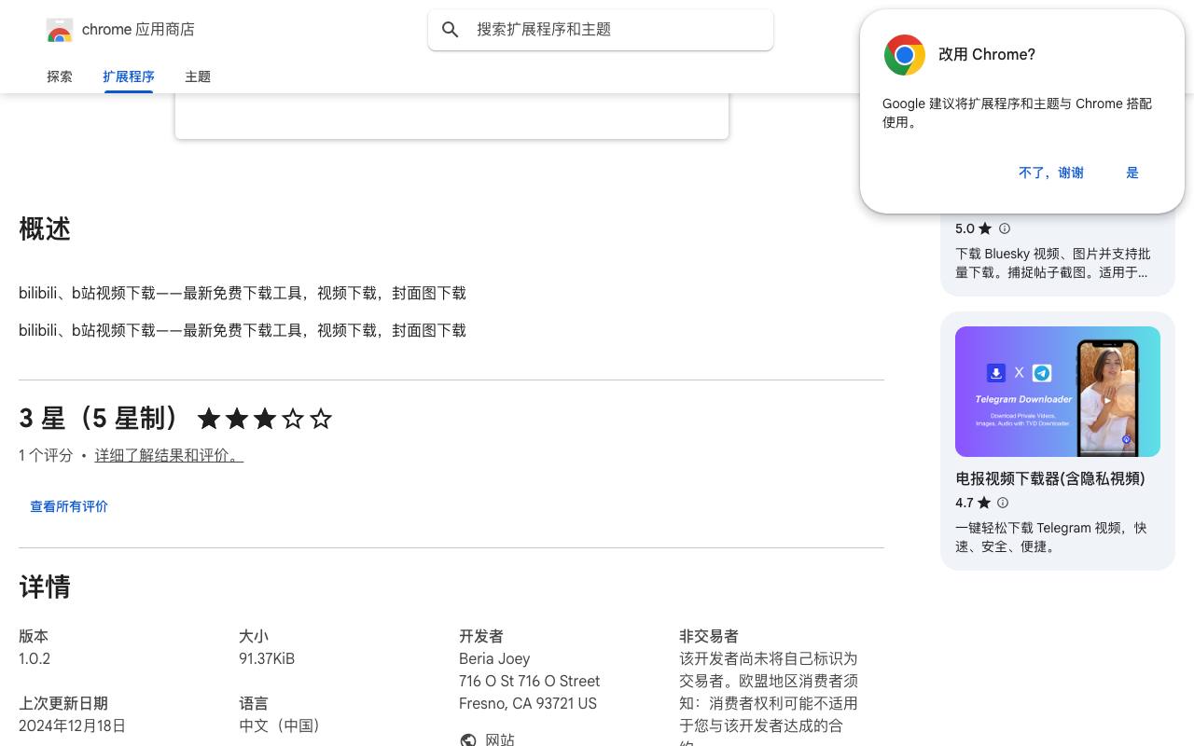
Task: Open the 主题 tab
Action: click(x=198, y=76)
